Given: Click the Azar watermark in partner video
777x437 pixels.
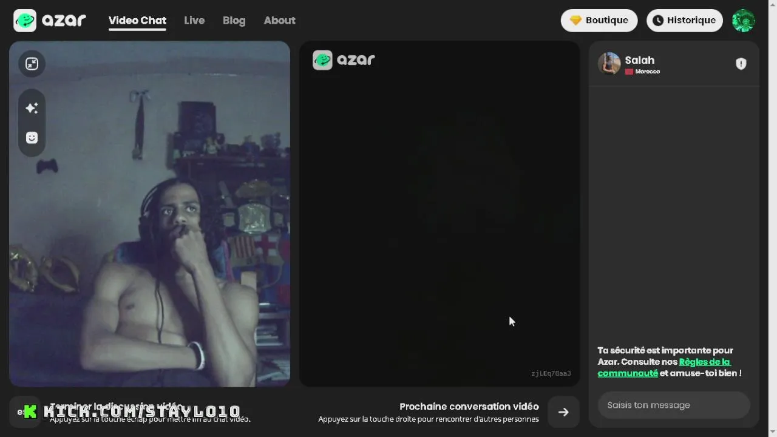Looking at the screenshot, I should coord(344,59).
